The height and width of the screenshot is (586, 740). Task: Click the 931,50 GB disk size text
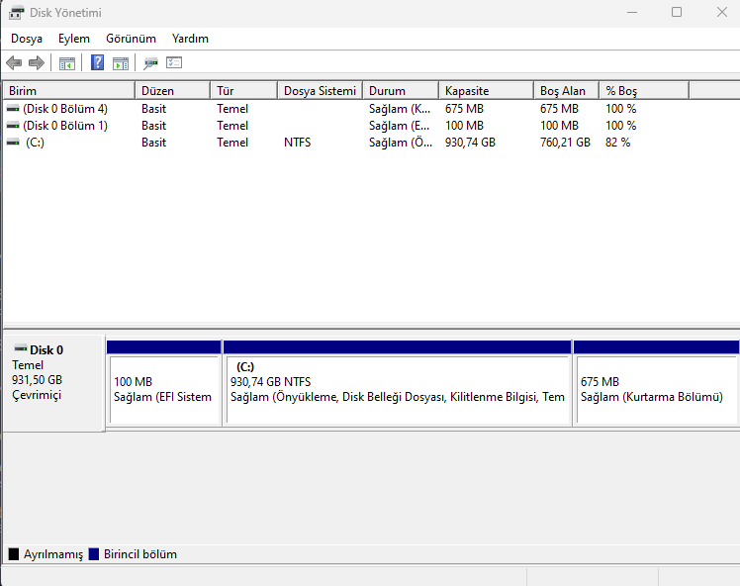click(x=37, y=380)
